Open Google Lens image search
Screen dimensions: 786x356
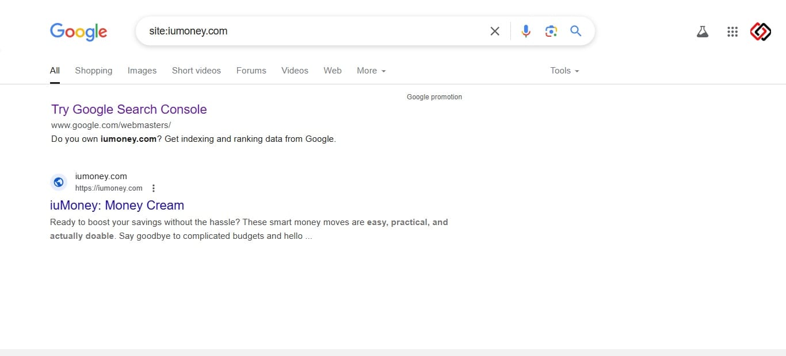tap(551, 31)
